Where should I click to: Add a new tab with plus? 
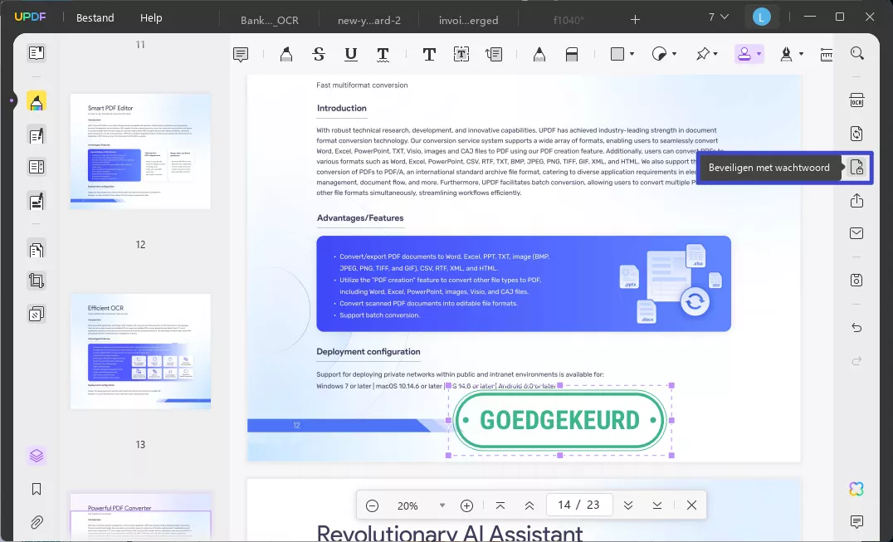pos(635,20)
